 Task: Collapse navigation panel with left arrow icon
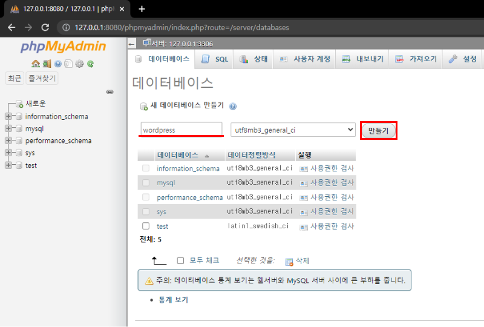point(132,44)
